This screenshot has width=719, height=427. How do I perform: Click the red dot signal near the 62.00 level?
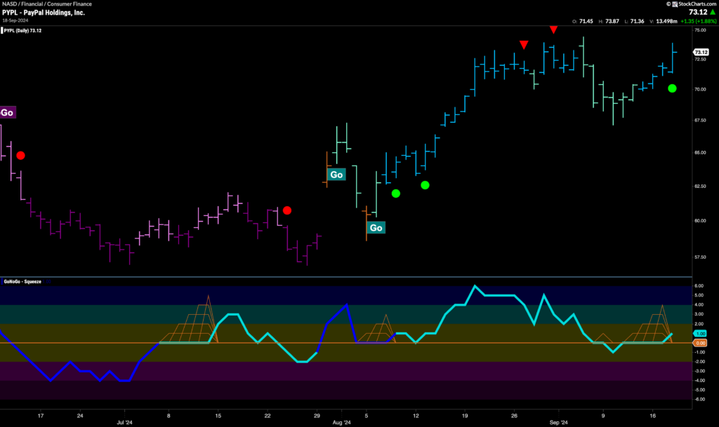pos(287,208)
